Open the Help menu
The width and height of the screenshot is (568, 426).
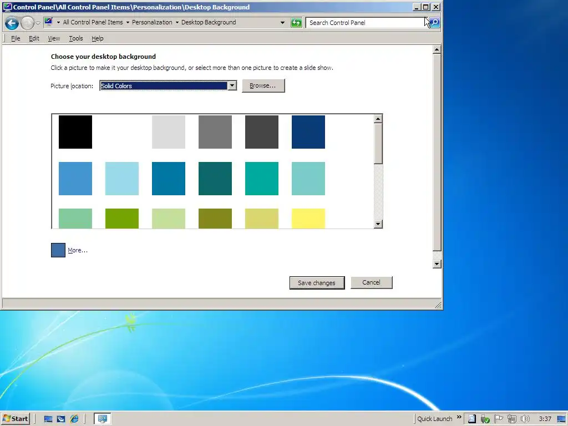98,38
